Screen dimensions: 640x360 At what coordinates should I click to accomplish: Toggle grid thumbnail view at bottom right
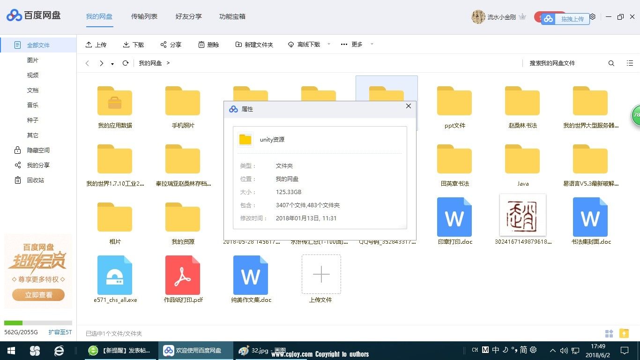(x=609, y=334)
